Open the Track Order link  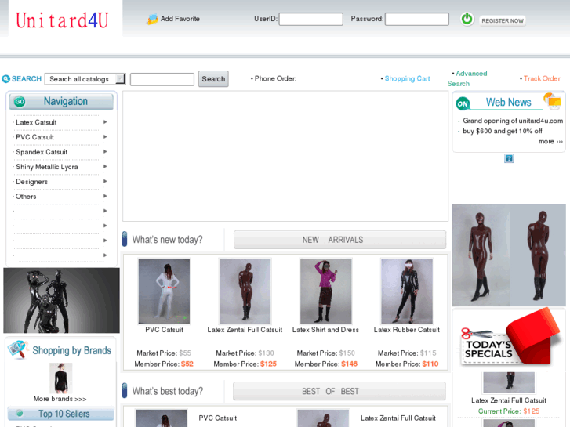click(x=542, y=78)
